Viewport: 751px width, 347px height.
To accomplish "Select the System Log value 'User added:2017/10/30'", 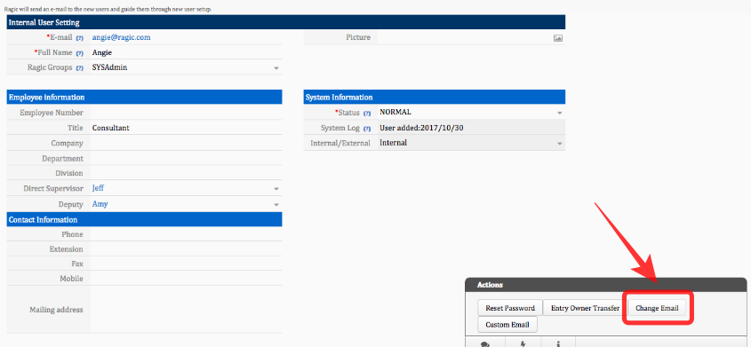I will pyautogui.click(x=421, y=128).
